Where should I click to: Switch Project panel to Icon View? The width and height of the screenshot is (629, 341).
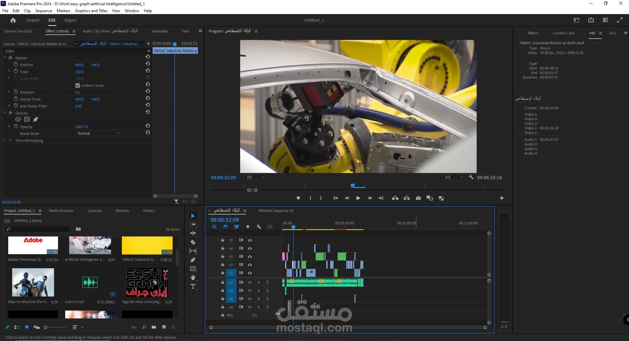pyautogui.click(x=27, y=327)
